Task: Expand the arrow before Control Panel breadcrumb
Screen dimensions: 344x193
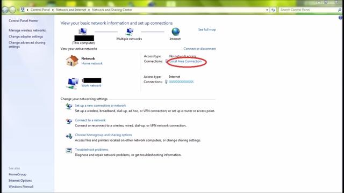Action: click(x=27, y=10)
